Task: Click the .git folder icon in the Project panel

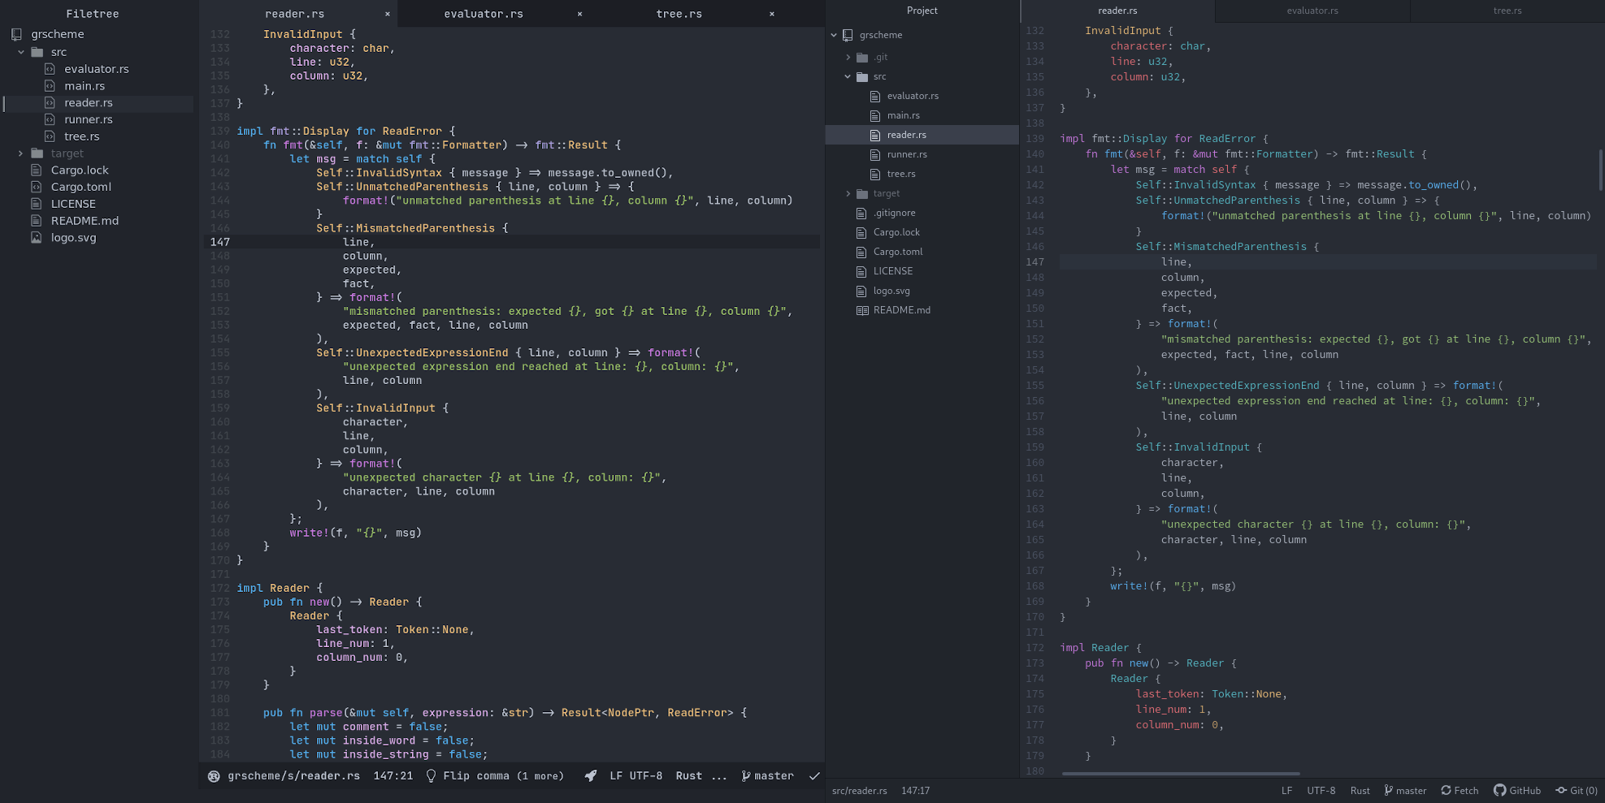Action: tap(862, 58)
